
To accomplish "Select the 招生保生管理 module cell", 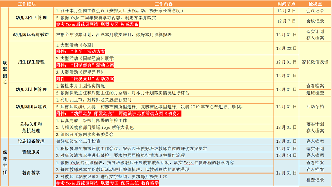I will pos(31,62).
